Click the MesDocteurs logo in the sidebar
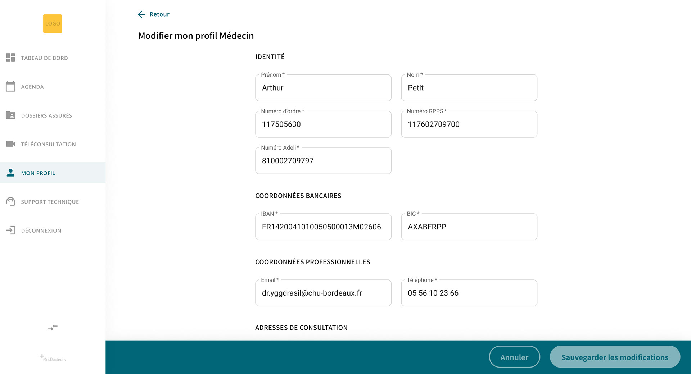This screenshot has height=374, width=691. (x=53, y=358)
